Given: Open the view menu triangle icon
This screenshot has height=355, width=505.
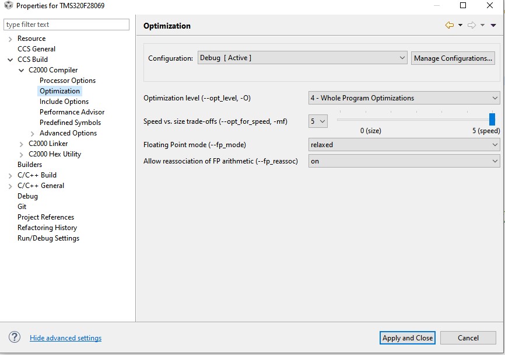Looking at the screenshot, I should [493, 25].
